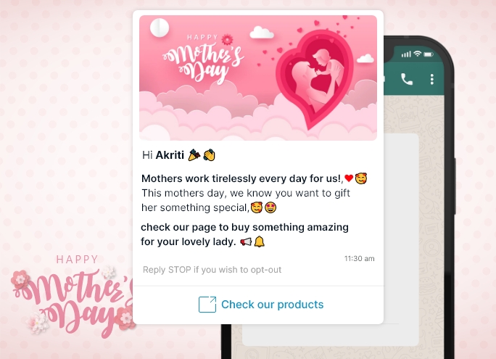Click the Reply STOP opt-out text
This screenshot has height=359, width=496.
click(x=212, y=270)
